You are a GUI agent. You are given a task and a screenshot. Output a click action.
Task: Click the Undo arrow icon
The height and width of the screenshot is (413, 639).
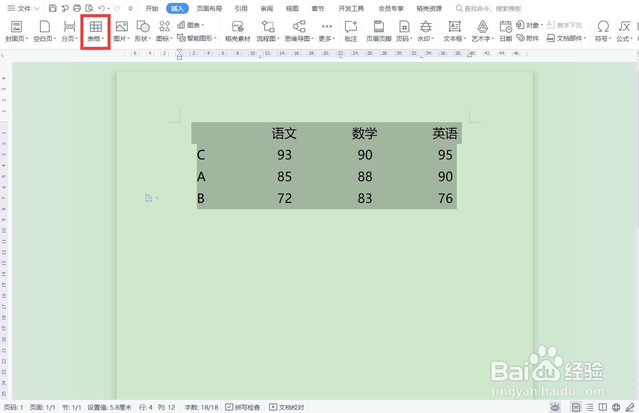[x=101, y=8]
